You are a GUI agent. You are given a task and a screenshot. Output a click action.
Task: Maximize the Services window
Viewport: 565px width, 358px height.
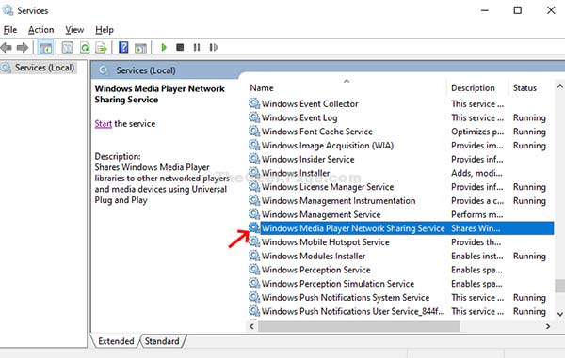[517, 10]
